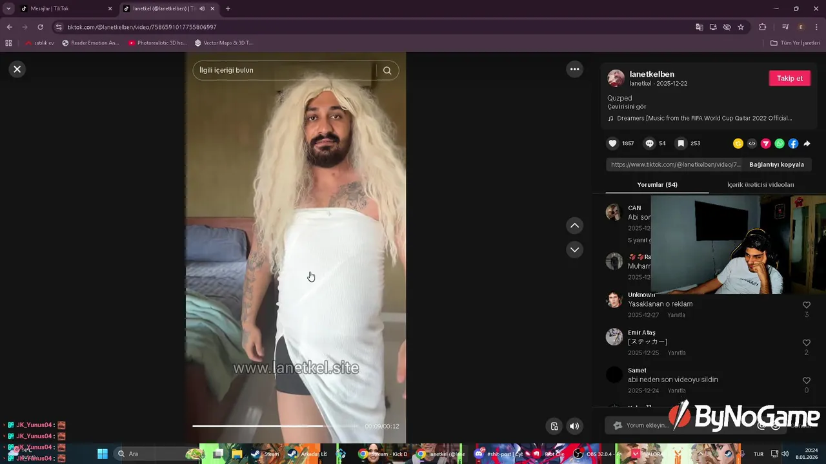This screenshot has width=826, height=464.
Task: Close the Mesajlar | TikTok tab
Action: point(110,8)
